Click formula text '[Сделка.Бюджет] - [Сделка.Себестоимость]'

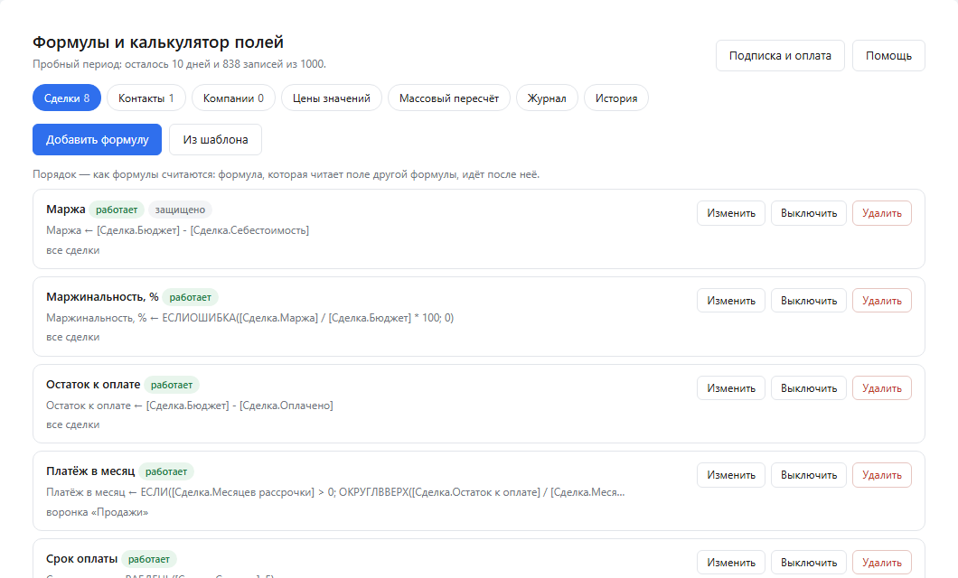202,230
